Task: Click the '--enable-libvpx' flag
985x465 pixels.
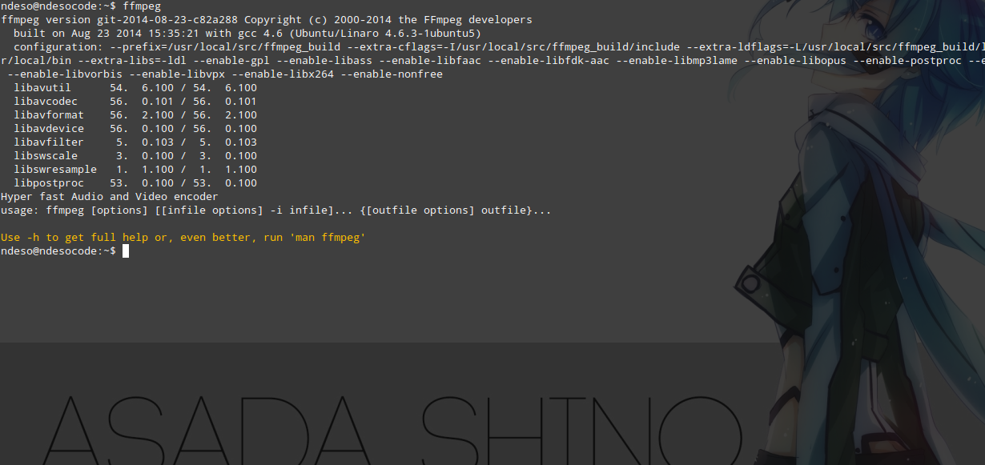Action: click(177, 74)
